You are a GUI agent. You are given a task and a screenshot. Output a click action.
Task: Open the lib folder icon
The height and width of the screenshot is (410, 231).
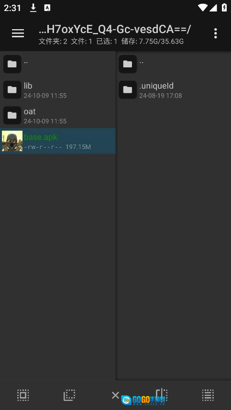pyautogui.click(x=12, y=90)
